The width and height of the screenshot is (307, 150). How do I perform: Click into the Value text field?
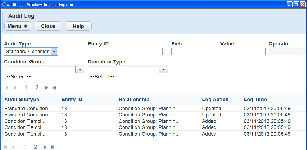[x=243, y=51]
